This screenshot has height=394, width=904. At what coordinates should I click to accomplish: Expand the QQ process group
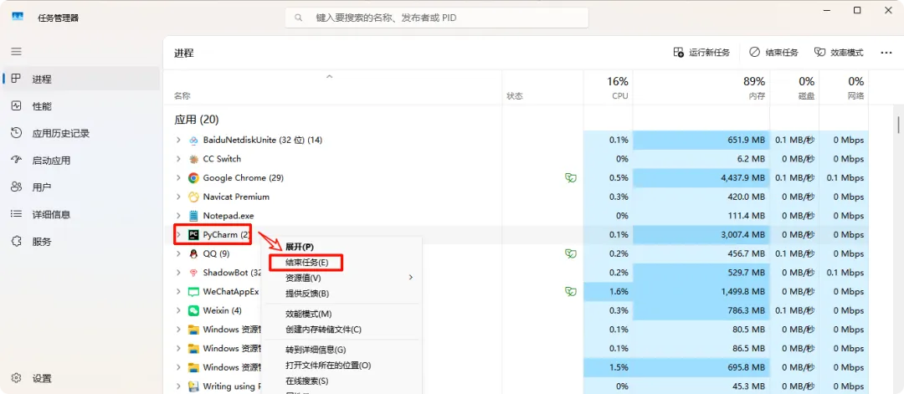coord(179,254)
